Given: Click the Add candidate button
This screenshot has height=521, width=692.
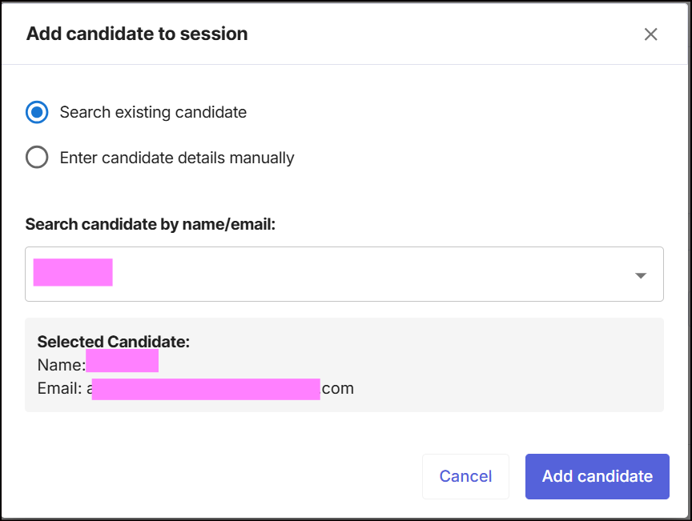Looking at the screenshot, I should 597,477.
